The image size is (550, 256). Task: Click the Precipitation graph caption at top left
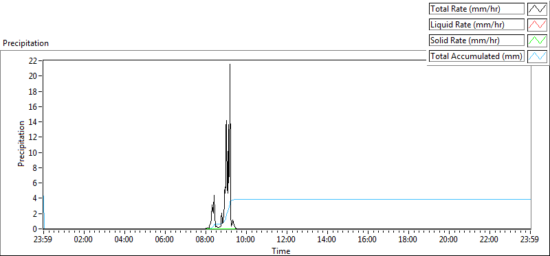click(25, 43)
